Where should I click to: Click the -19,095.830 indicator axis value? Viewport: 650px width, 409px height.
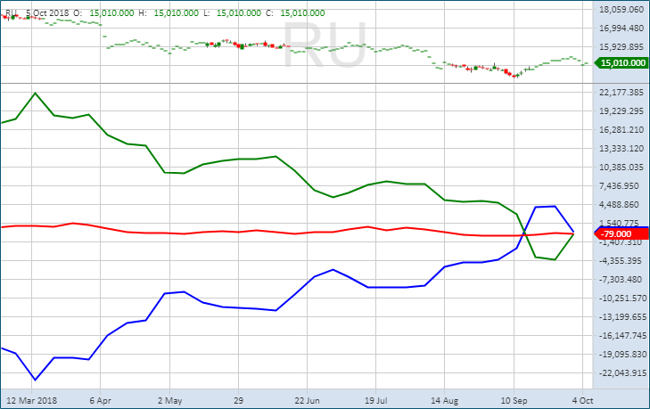click(x=622, y=355)
